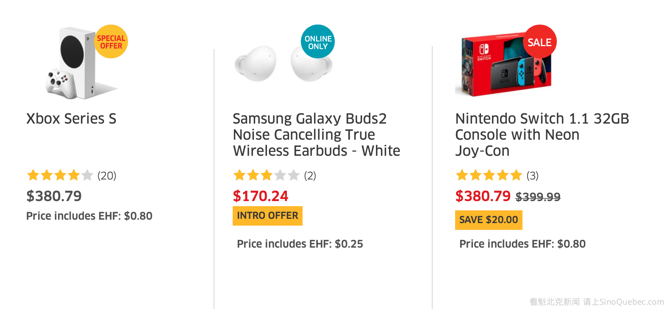The height and width of the screenshot is (309, 667).
Task: Open the Nintendo Switch console box image
Action: point(500,68)
